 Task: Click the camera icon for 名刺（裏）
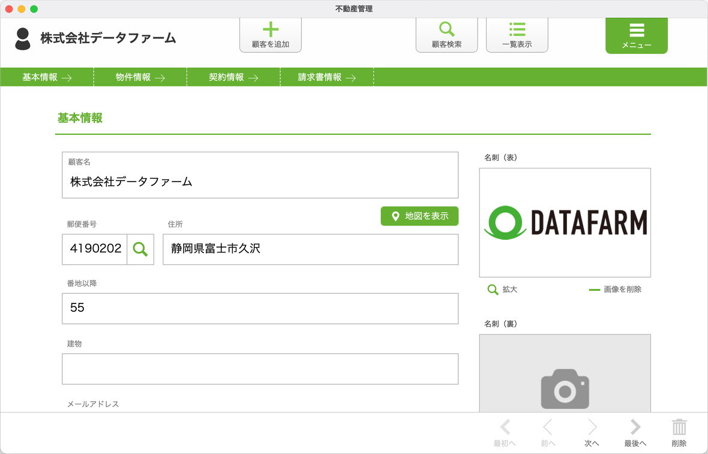click(565, 389)
